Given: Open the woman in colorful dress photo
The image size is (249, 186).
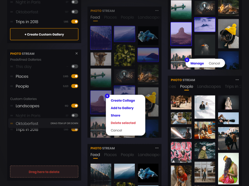Looking at the screenshot, I should (228, 169).
